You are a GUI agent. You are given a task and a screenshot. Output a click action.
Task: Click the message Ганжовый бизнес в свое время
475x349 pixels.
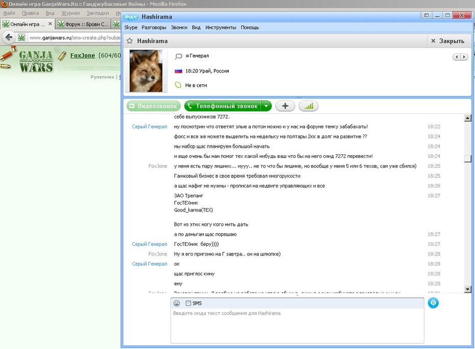(237, 176)
